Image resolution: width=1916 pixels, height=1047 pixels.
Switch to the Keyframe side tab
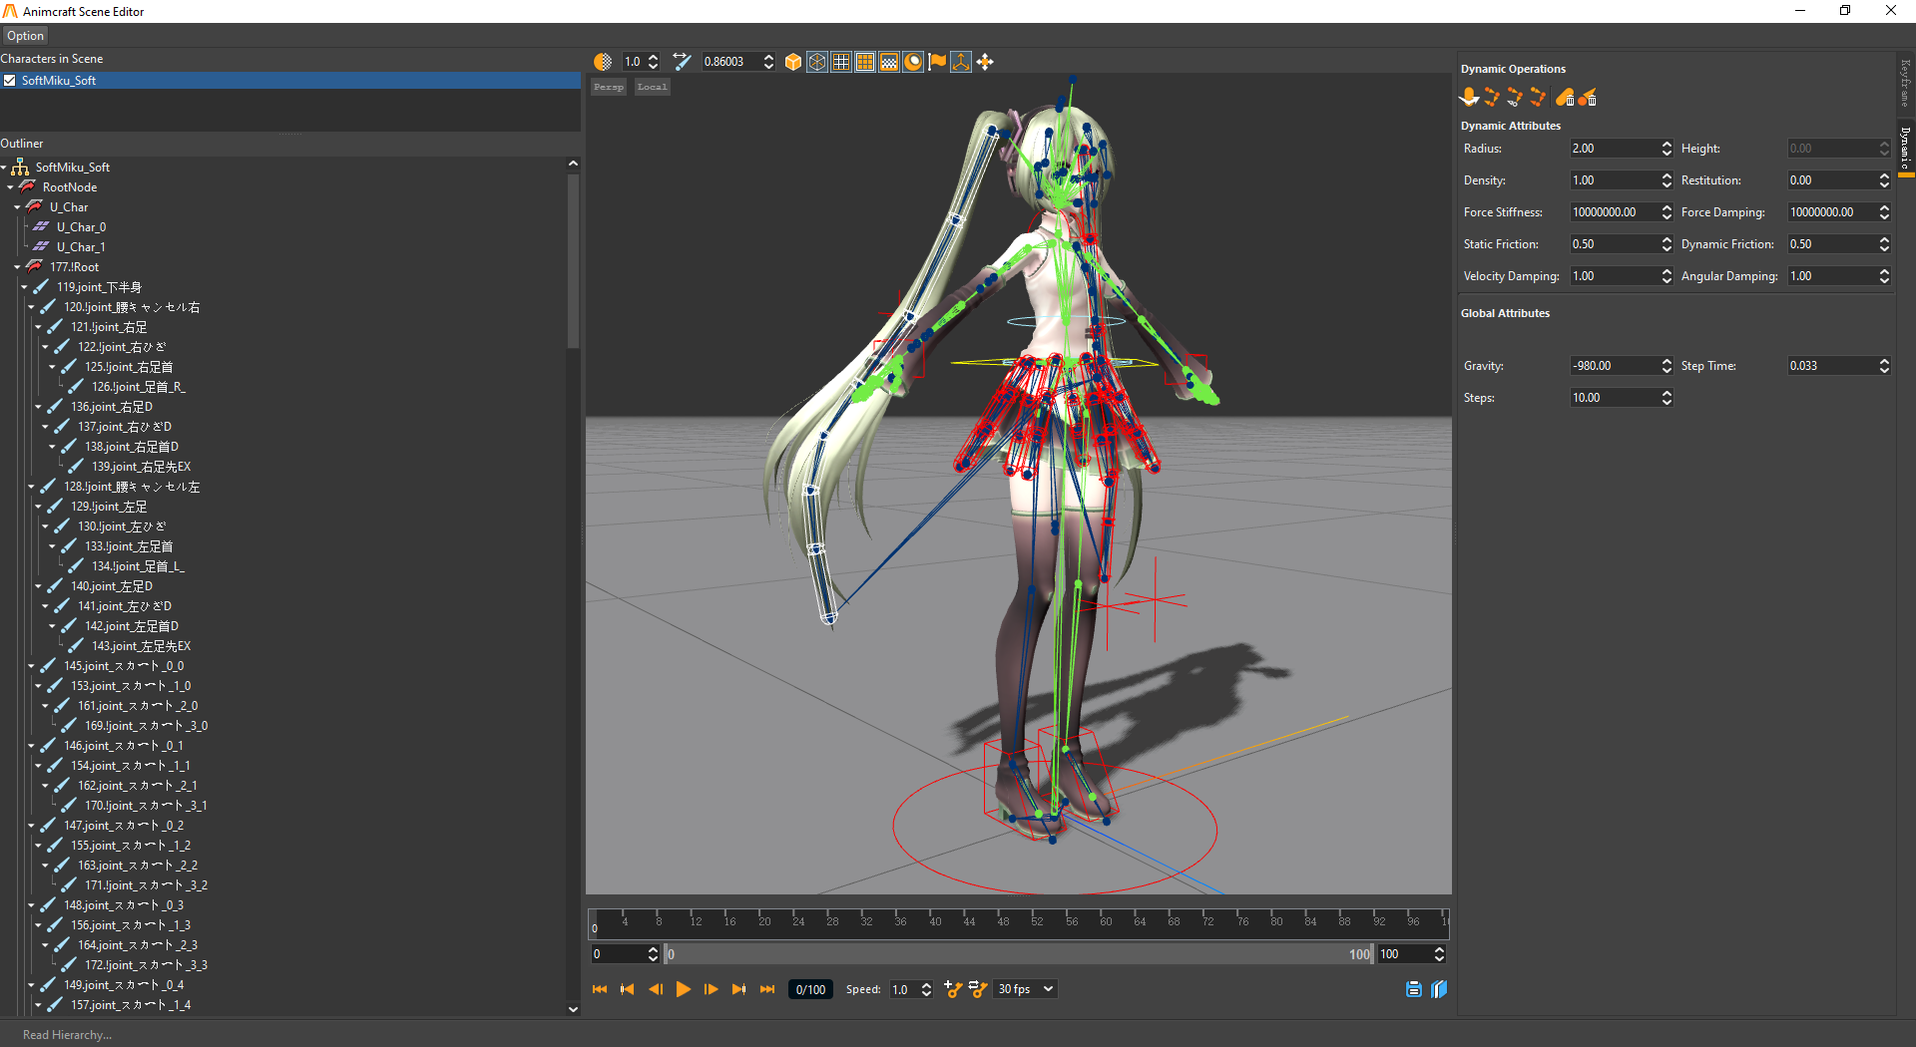point(1905,84)
